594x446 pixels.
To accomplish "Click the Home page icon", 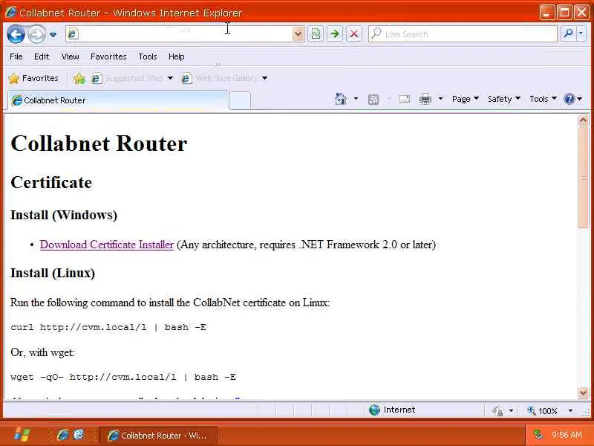I will coord(341,99).
